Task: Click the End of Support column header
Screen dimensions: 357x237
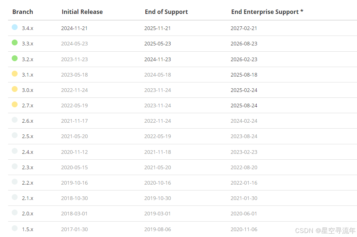Action: [167, 12]
